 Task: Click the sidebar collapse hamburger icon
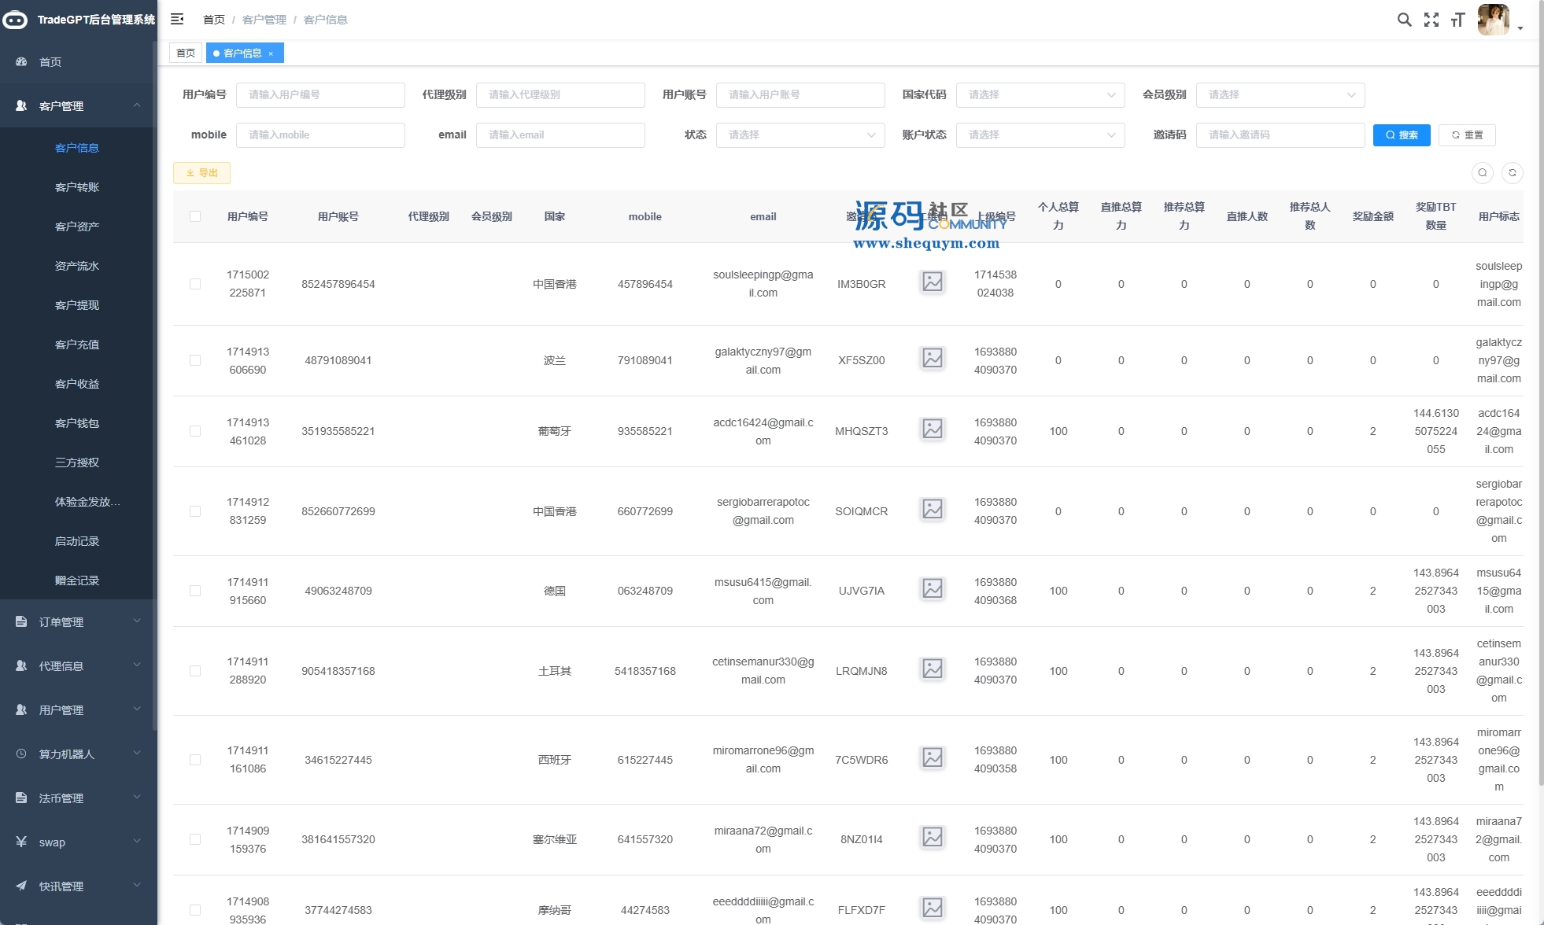177,19
